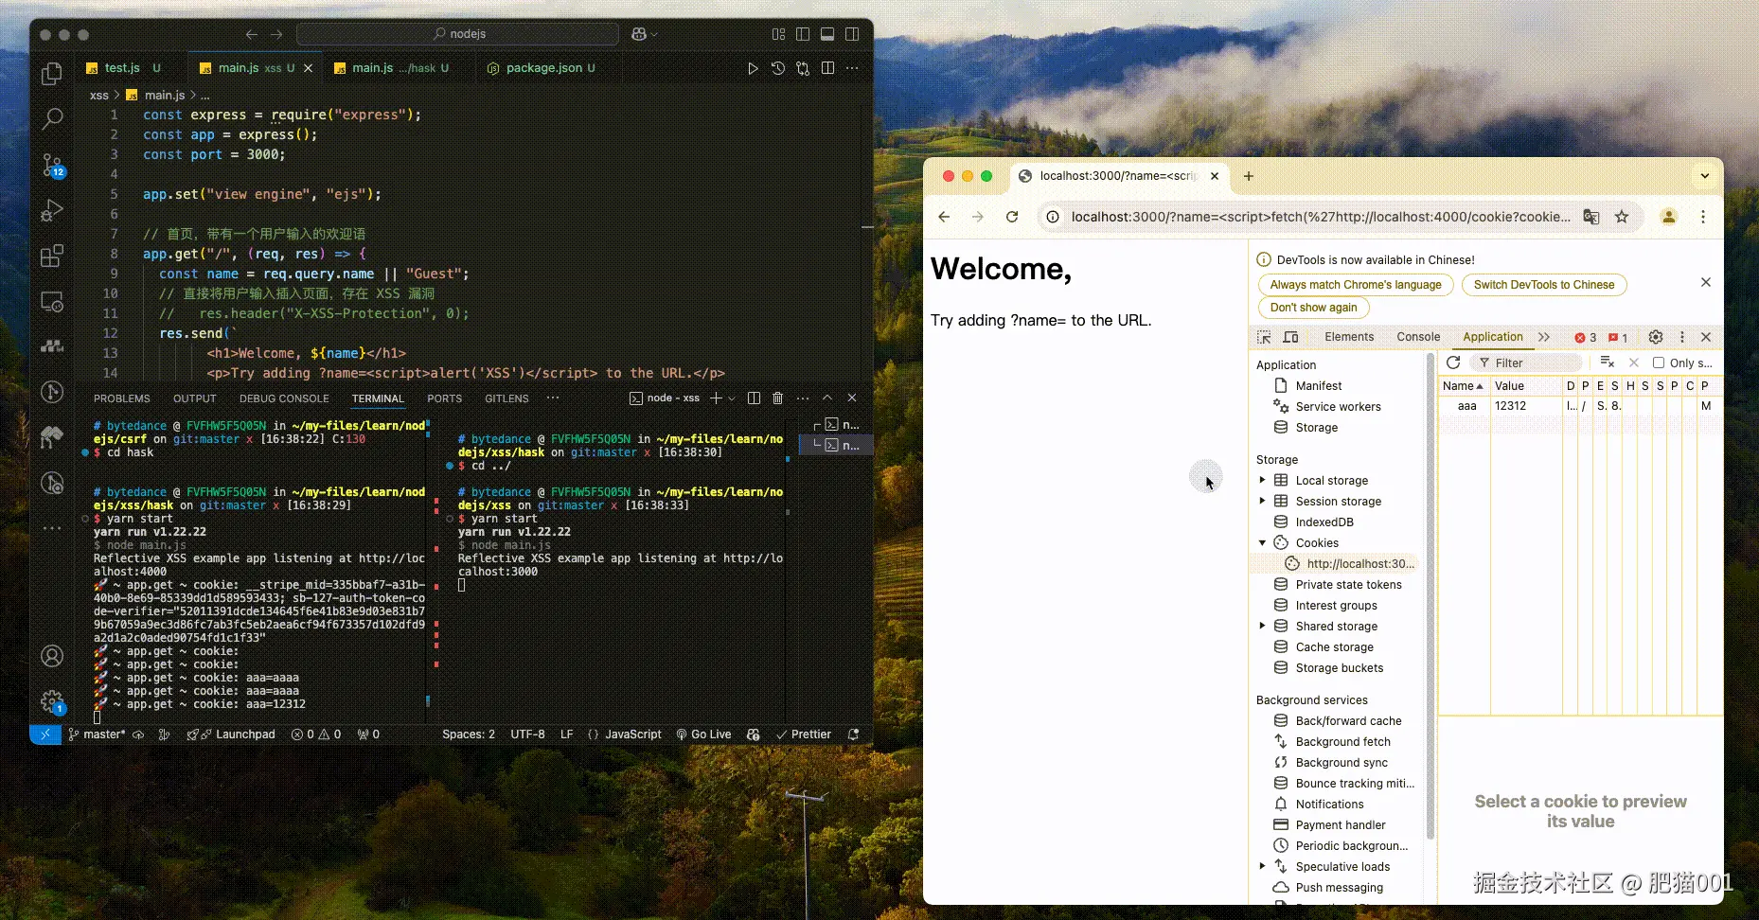This screenshot has height=920, width=1759.
Task: Click the split editor icon
Action: (x=828, y=68)
